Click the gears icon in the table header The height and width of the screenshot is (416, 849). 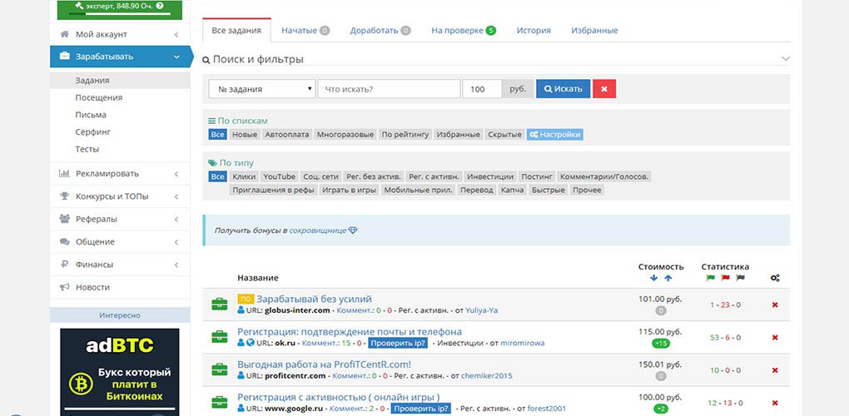click(x=775, y=278)
